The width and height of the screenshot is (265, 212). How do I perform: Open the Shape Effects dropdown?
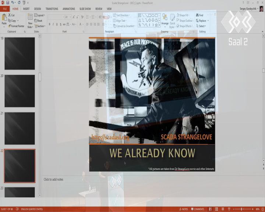pyautogui.click(x=184, y=26)
